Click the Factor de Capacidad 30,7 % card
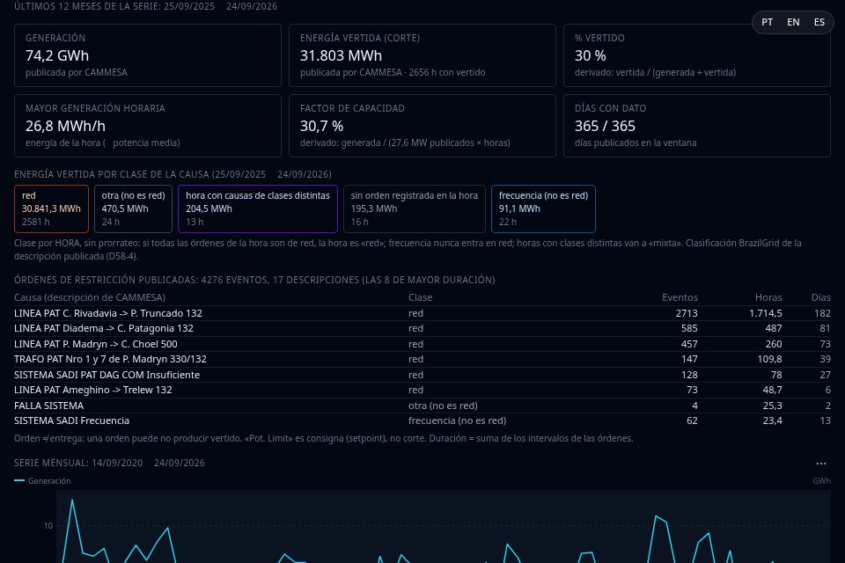This screenshot has height=563, width=845. click(x=422, y=126)
